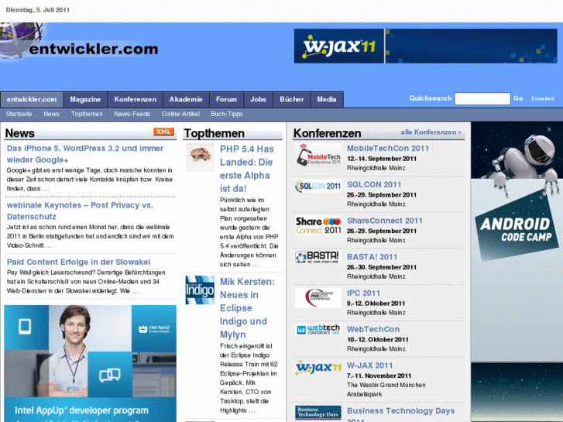Open Business Technology Days title link
563x422 pixels.
400,416
